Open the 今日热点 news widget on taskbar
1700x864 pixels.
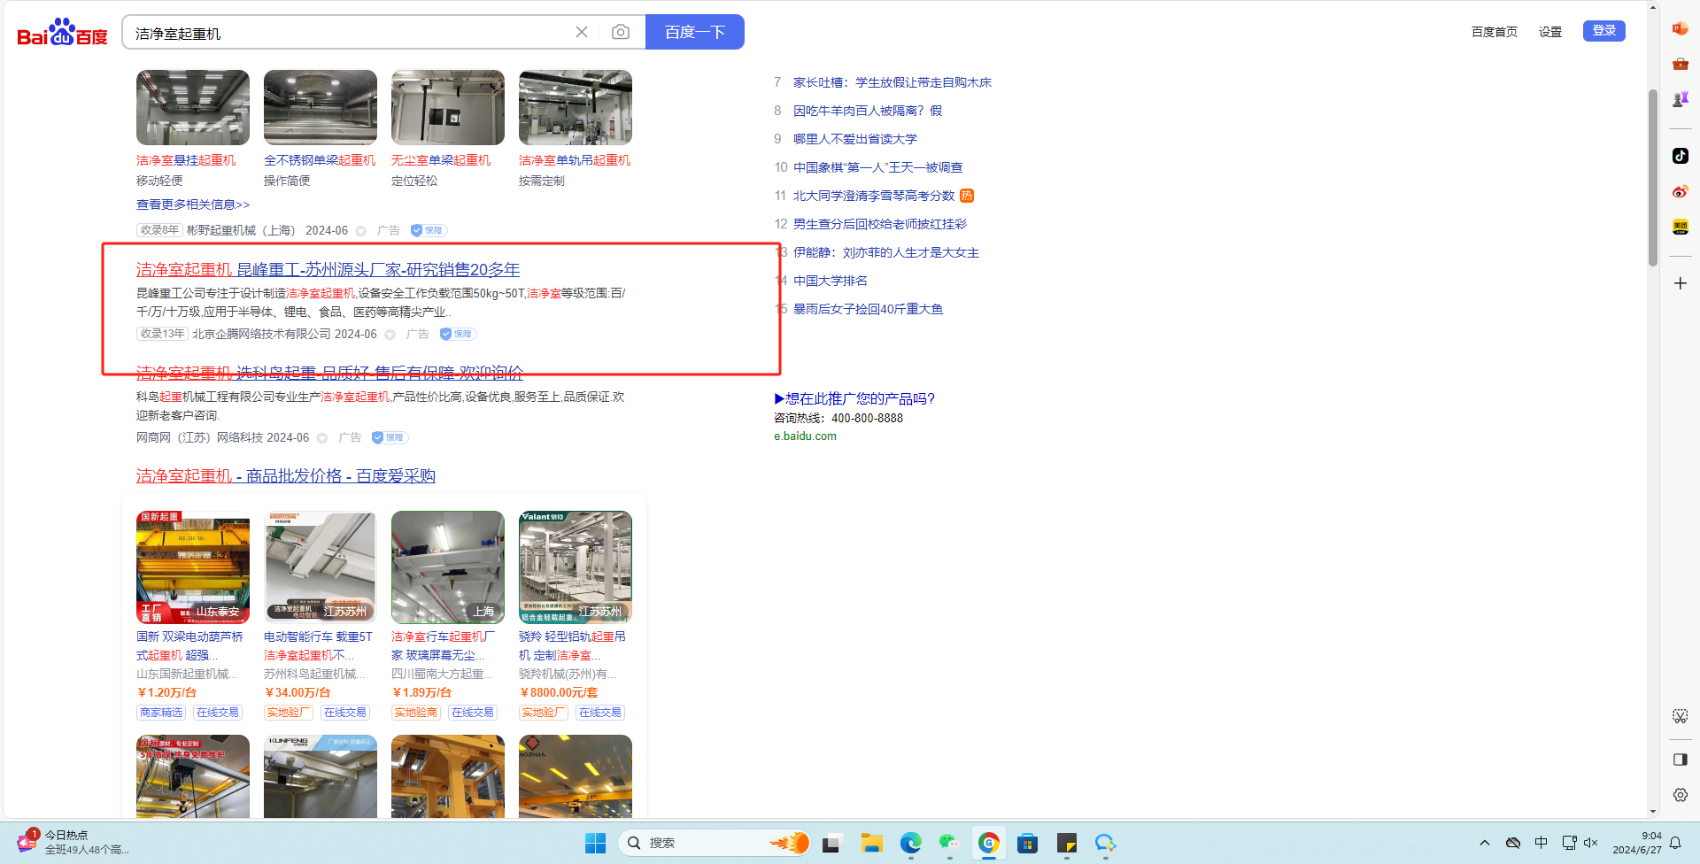(73, 843)
